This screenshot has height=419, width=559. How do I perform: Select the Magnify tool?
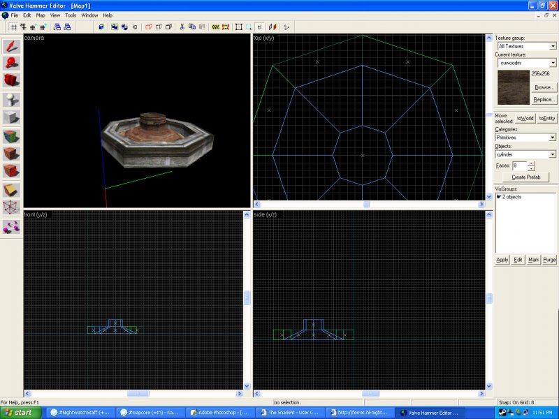point(12,64)
